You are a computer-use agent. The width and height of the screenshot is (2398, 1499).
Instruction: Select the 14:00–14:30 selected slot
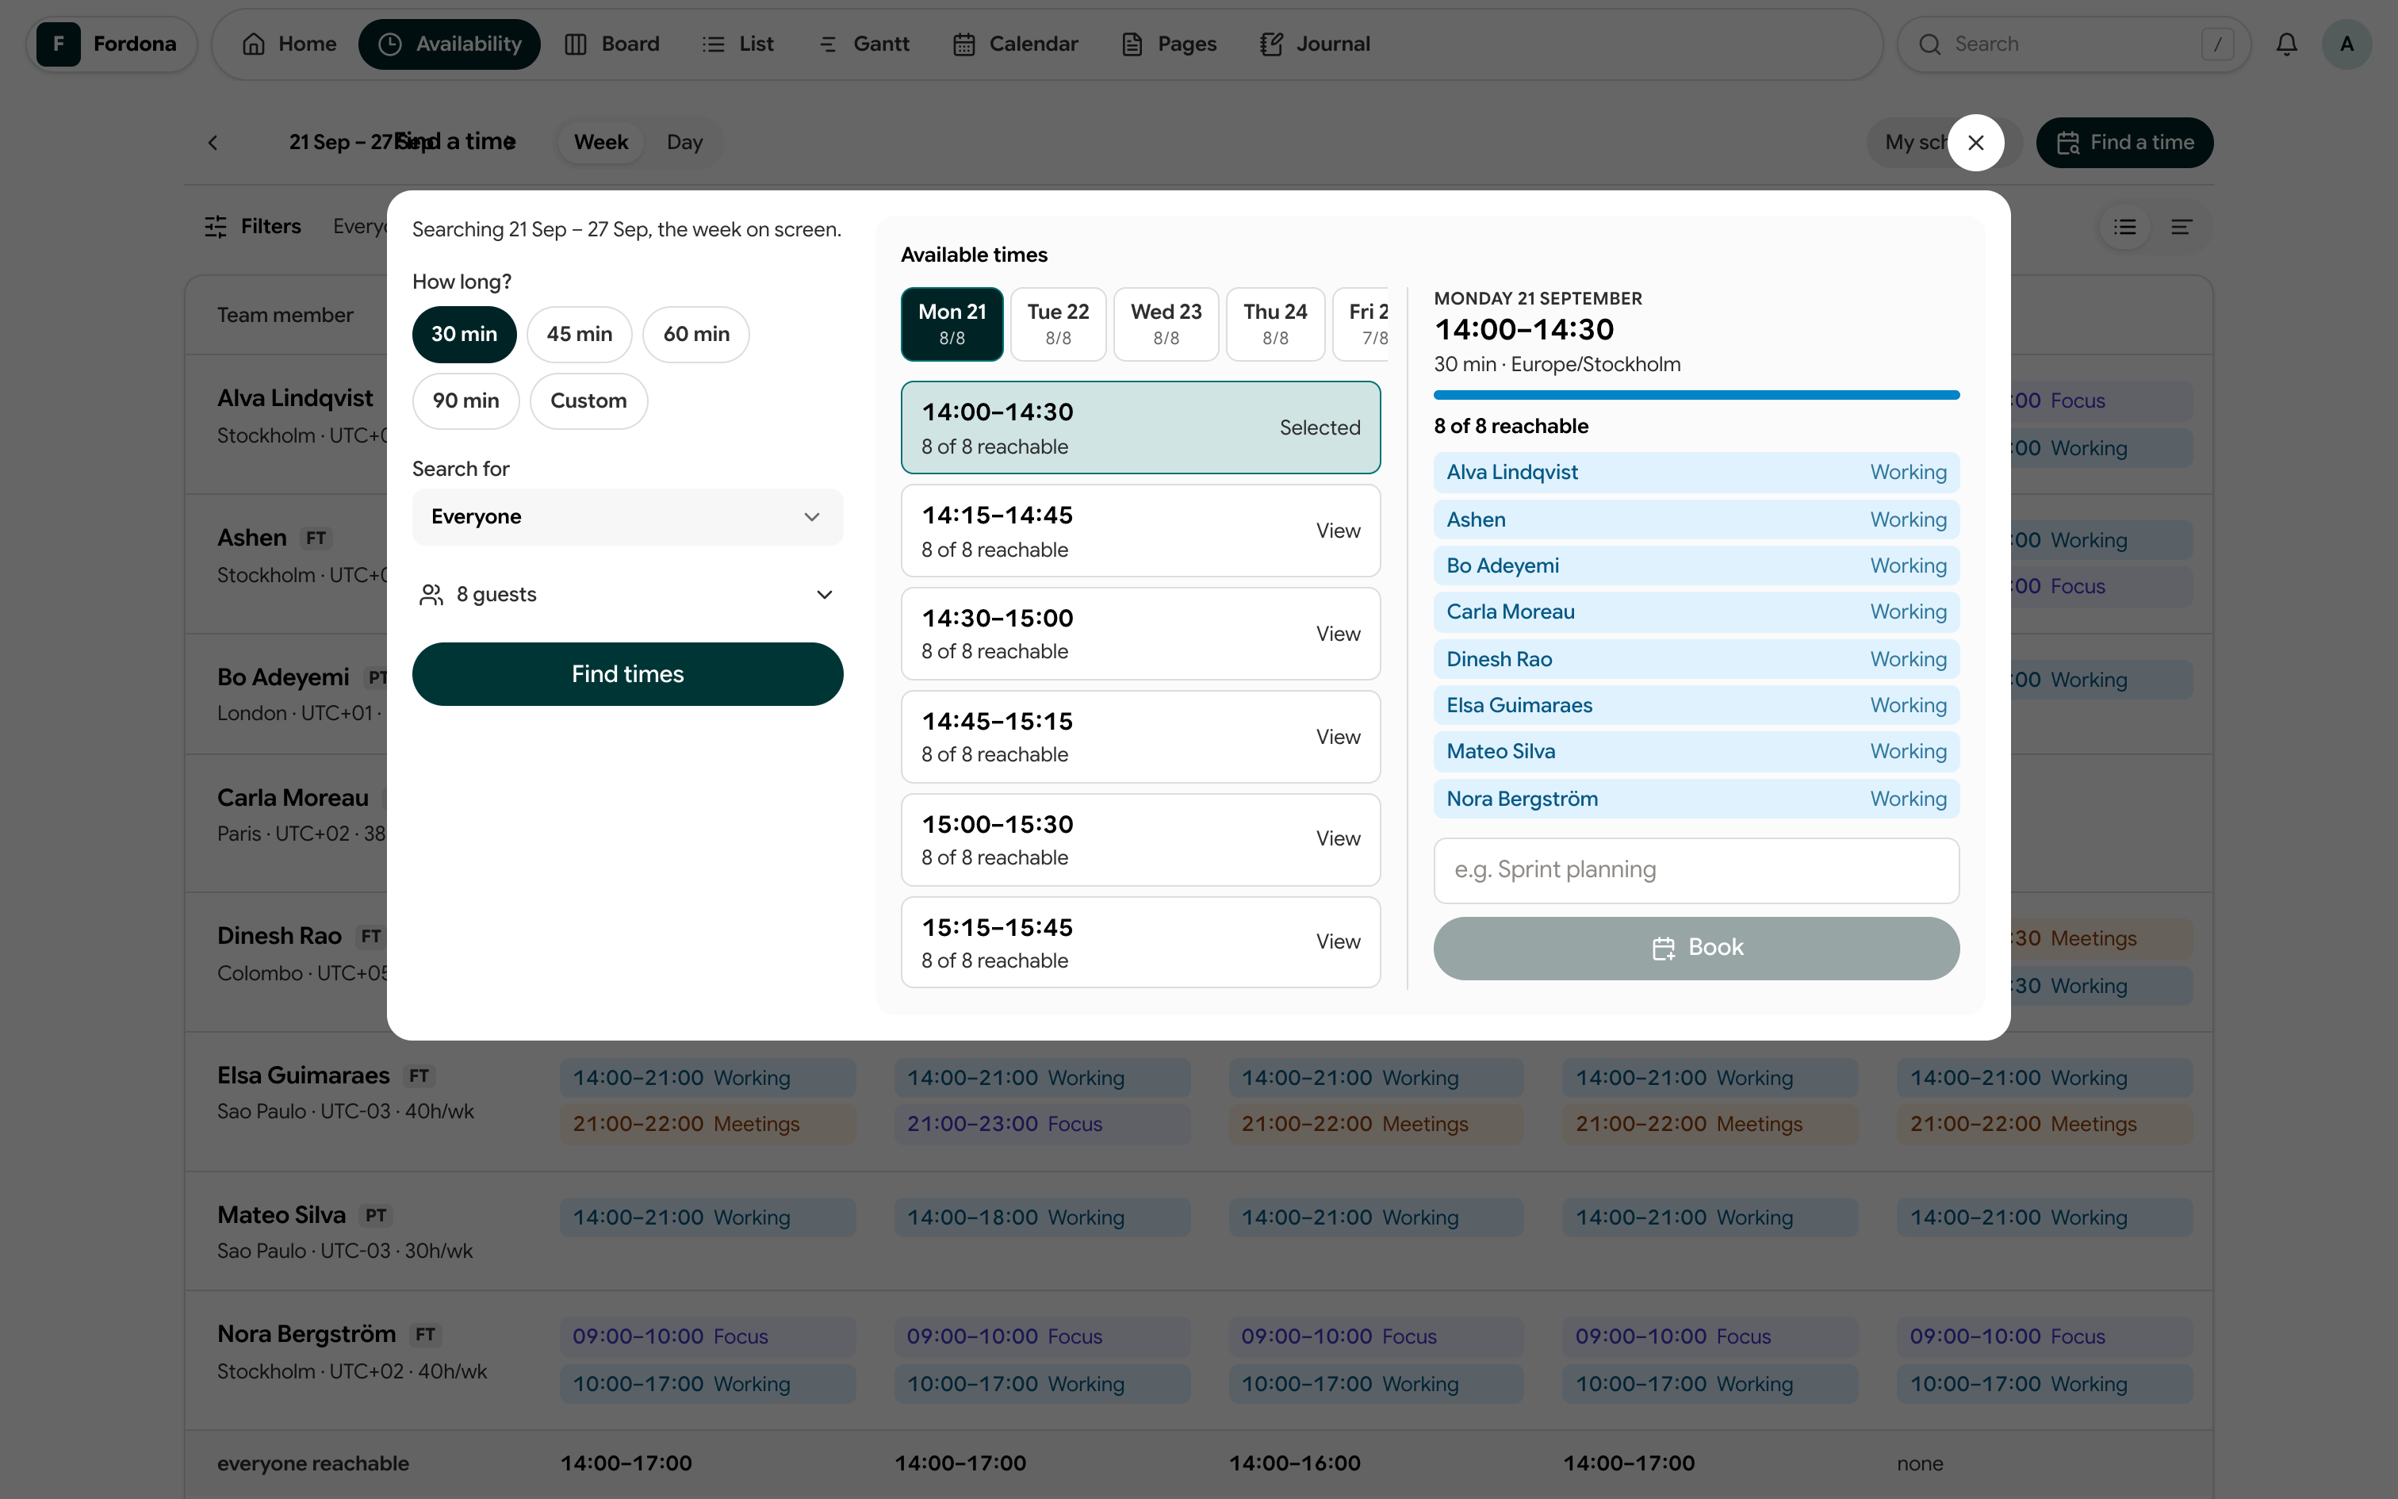[x=1140, y=427]
